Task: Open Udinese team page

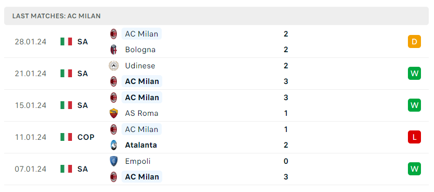Action: click(140, 66)
